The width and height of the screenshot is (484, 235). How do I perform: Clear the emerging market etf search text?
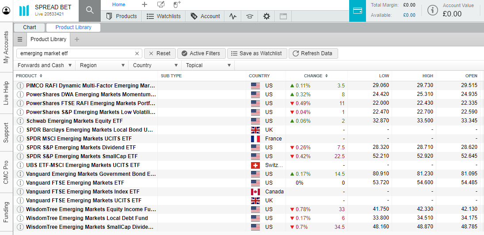(137, 53)
